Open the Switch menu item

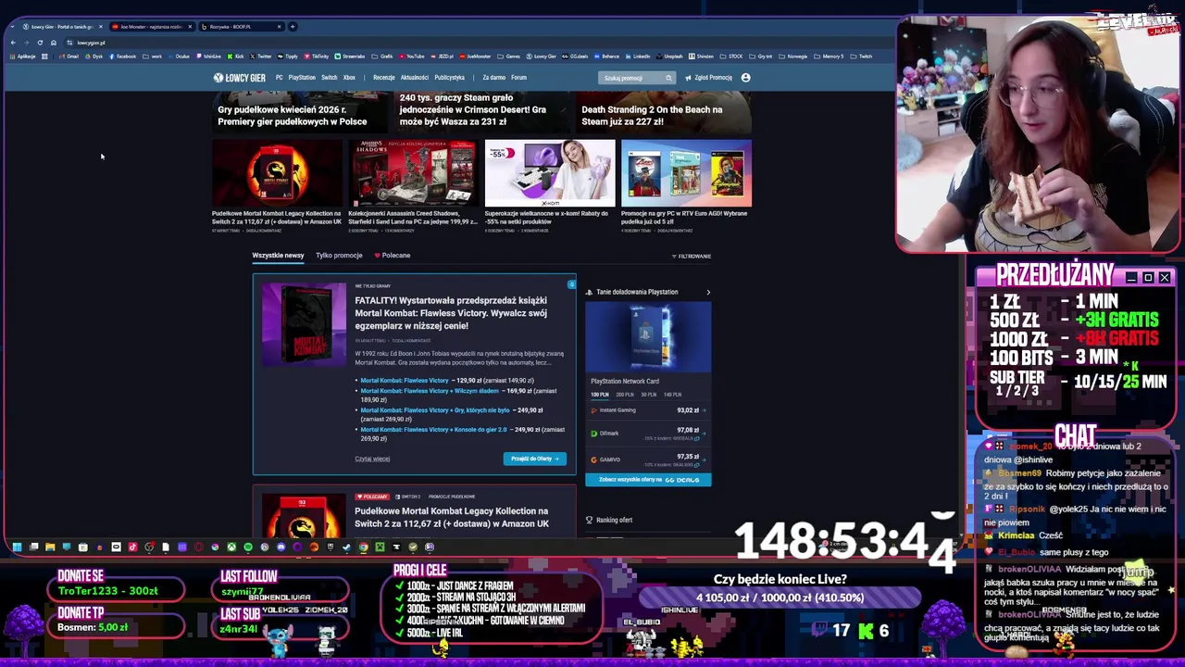(x=329, y=78)
